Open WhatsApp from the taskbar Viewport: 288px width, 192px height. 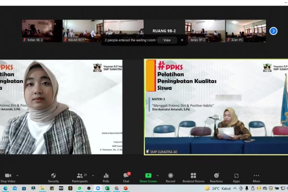(80, 188)
